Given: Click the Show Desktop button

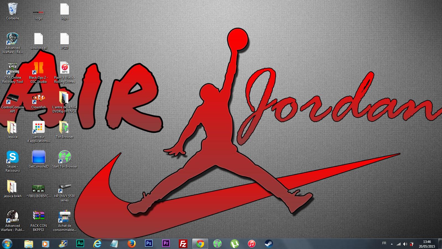Looking at the screenshot, I should (x=440, y=244).
